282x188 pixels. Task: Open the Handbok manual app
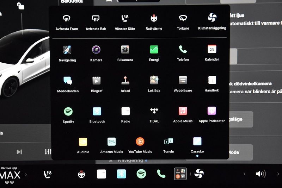click(212, 84)
